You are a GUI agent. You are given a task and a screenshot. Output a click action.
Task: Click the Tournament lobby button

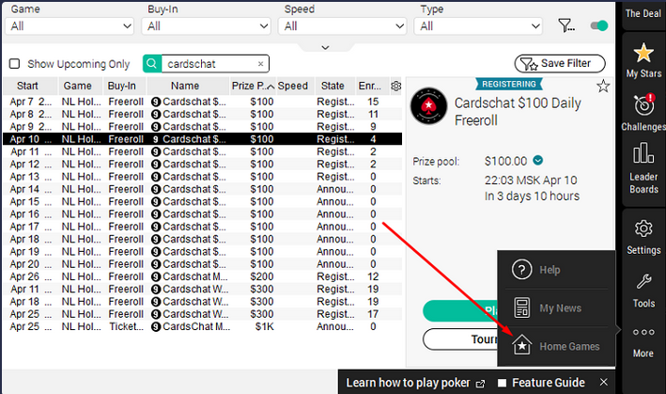click(460, 339)
